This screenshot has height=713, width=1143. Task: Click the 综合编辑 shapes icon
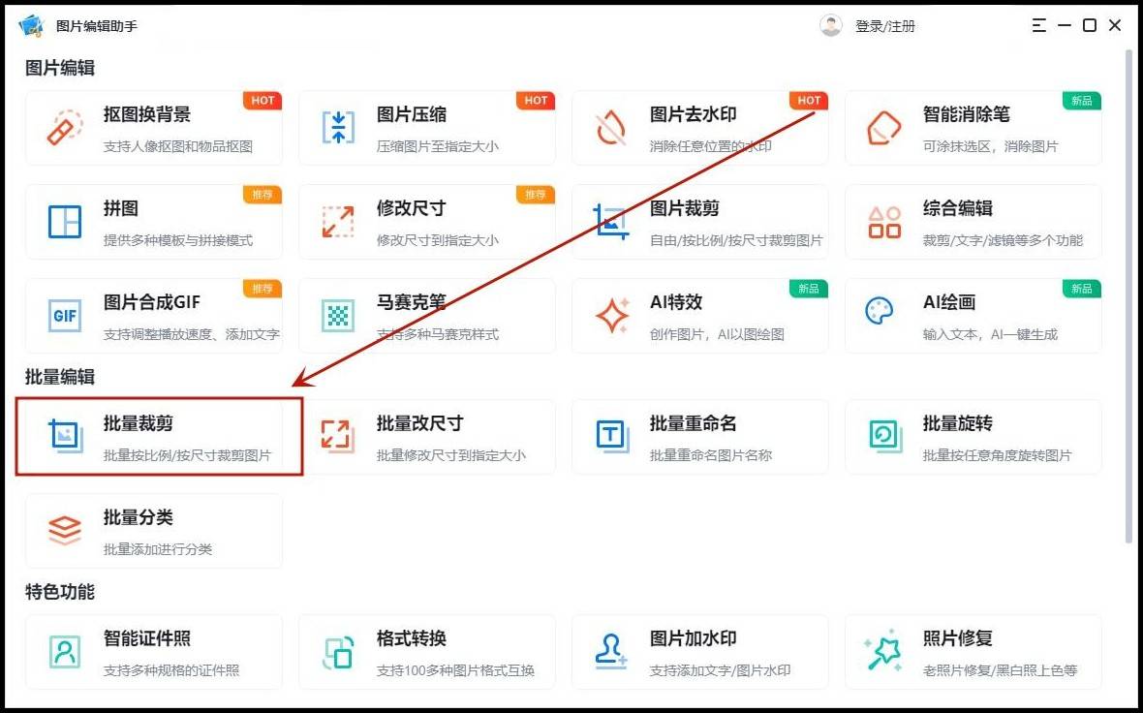pos(884,222)
